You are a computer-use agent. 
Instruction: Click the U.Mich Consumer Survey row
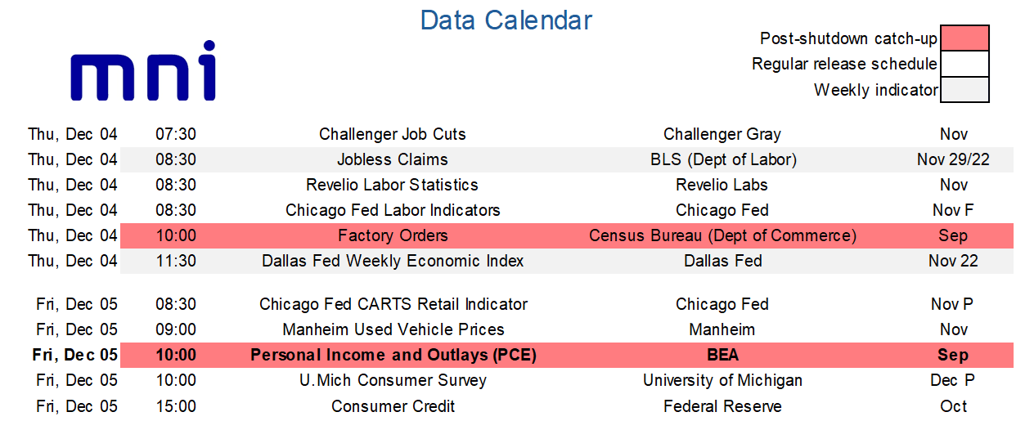click(x=393, y=380)
